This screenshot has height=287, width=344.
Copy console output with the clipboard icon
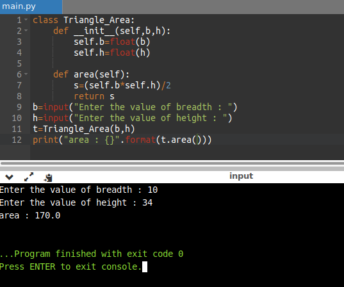[48, 177]
